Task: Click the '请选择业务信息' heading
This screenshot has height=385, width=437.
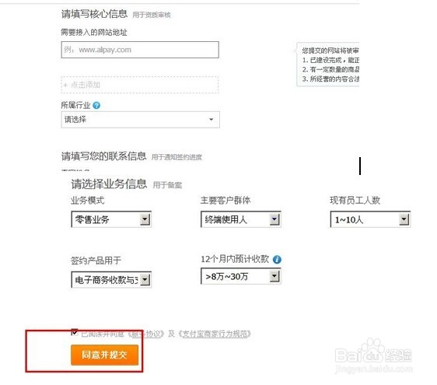Action: coord(109,184)
